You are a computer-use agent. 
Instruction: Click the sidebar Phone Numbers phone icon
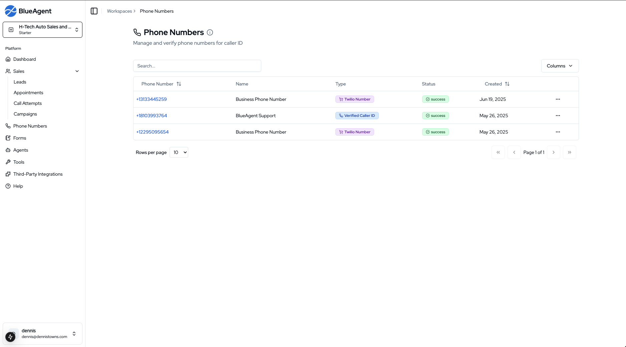click(x=8, y=126)
